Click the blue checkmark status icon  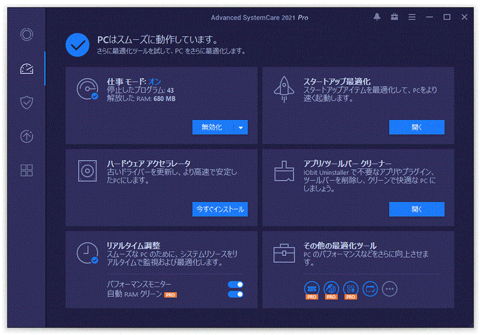click(77, 45)
